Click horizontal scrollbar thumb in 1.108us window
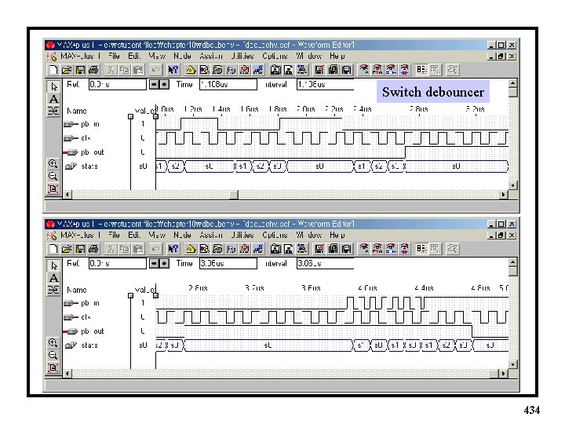 [x=234, y=195]
